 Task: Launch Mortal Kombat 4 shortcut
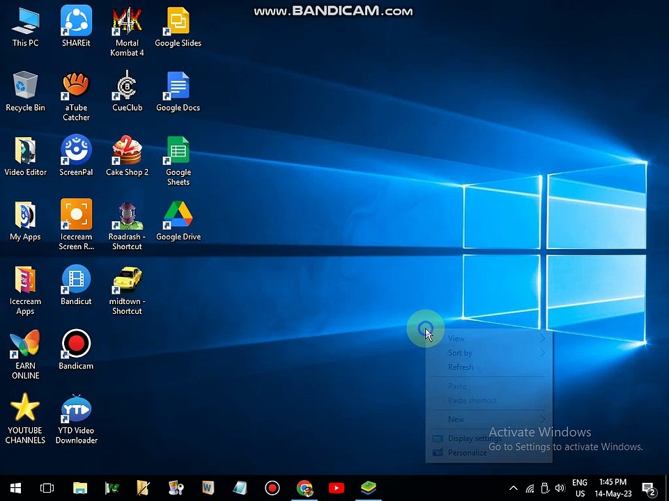coord(127,31)
